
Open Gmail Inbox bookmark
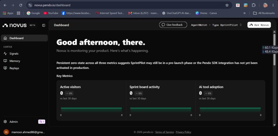click(143, 13)
